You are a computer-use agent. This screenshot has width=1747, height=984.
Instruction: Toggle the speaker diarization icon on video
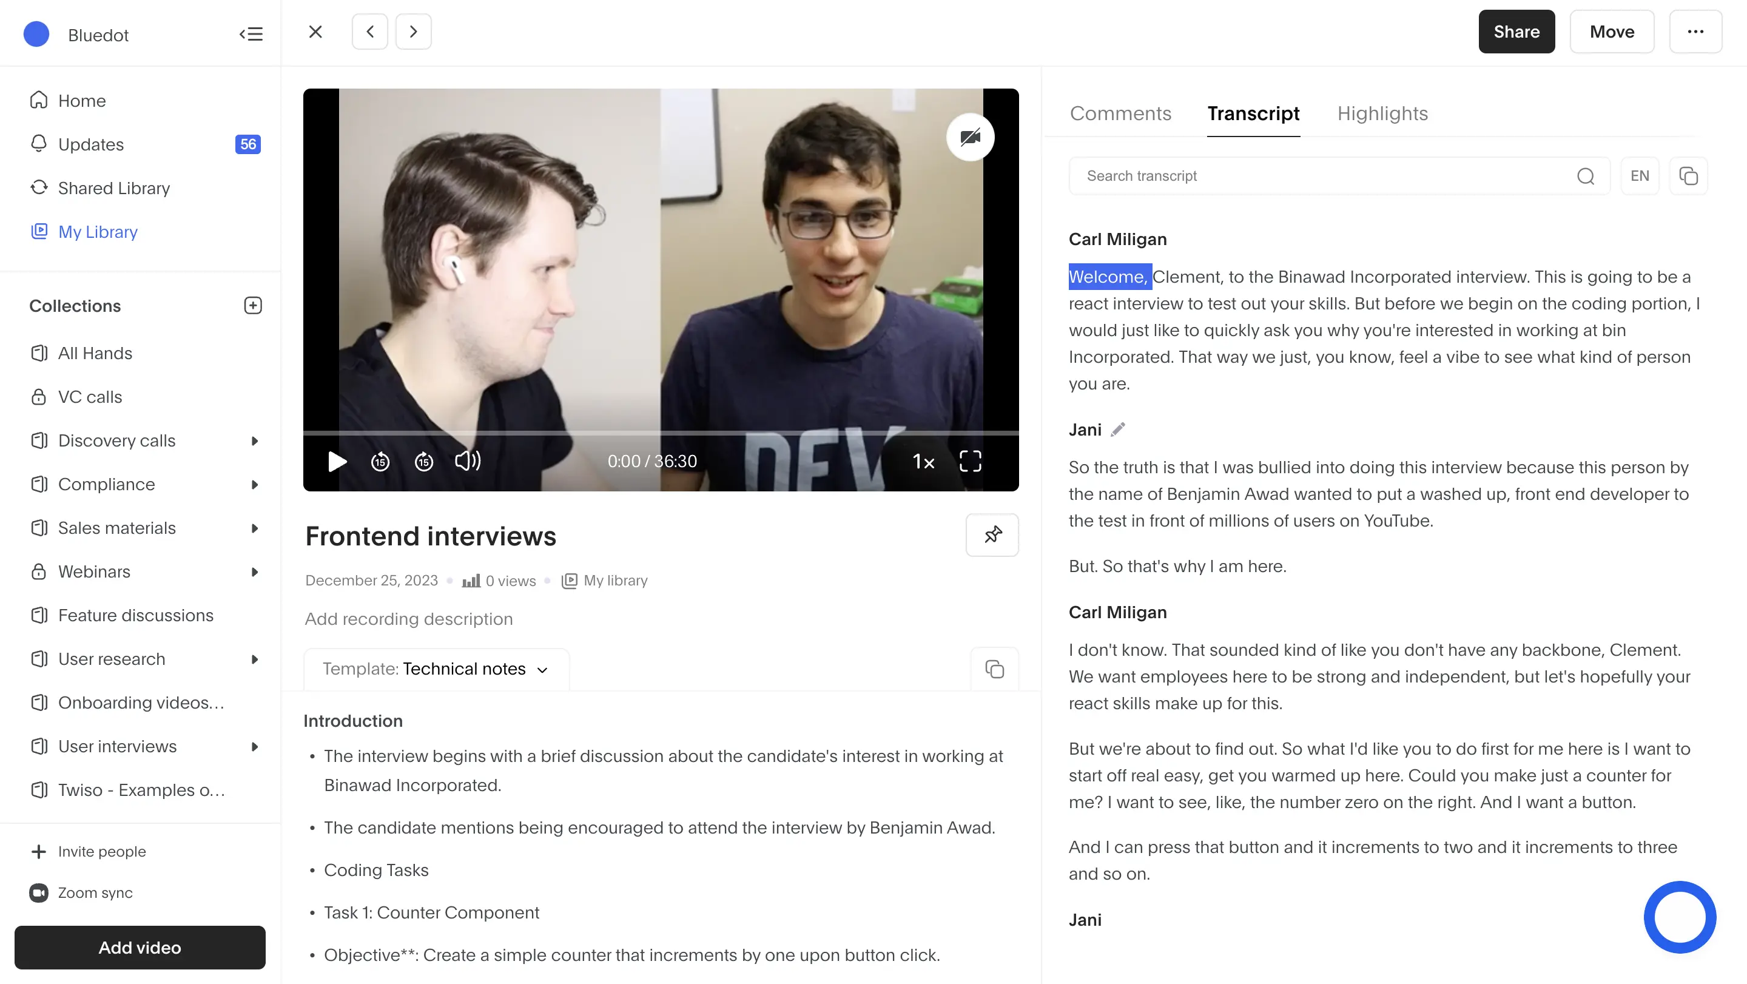coord(971,136)
